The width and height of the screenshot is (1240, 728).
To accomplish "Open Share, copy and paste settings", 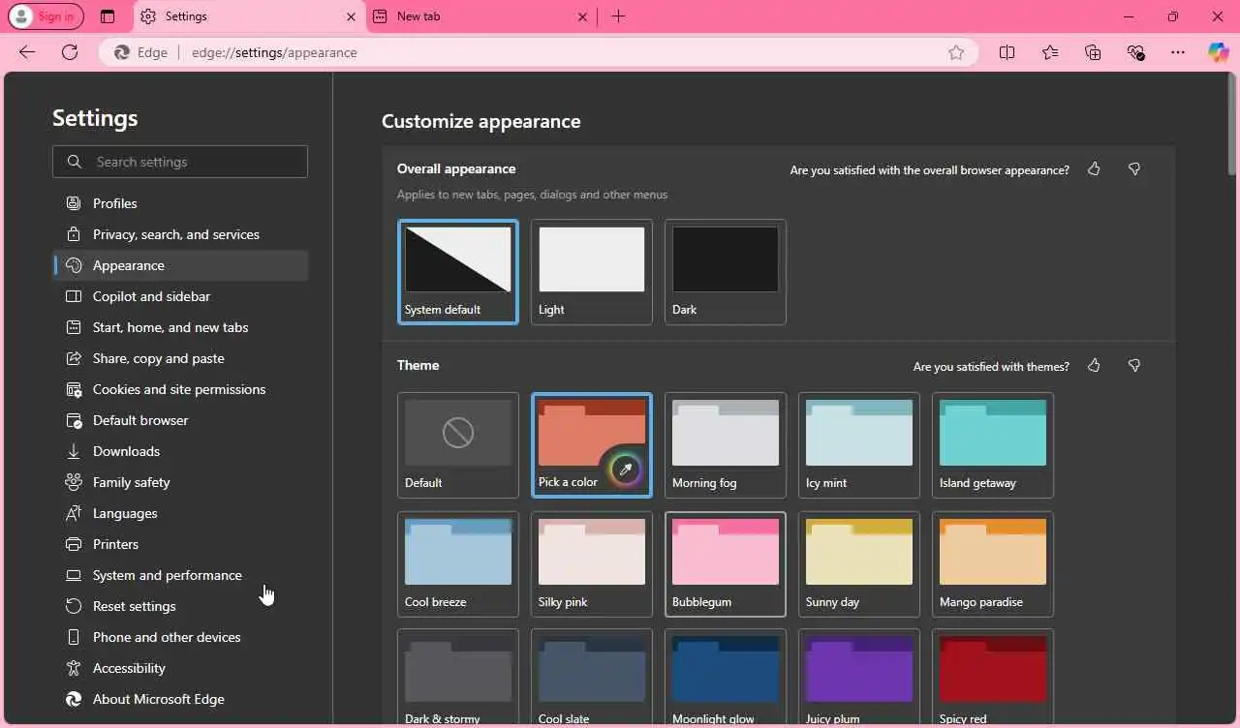I will pos(181,358).
